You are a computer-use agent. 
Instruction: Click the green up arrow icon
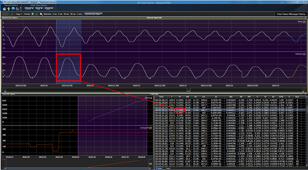point(8,9)
